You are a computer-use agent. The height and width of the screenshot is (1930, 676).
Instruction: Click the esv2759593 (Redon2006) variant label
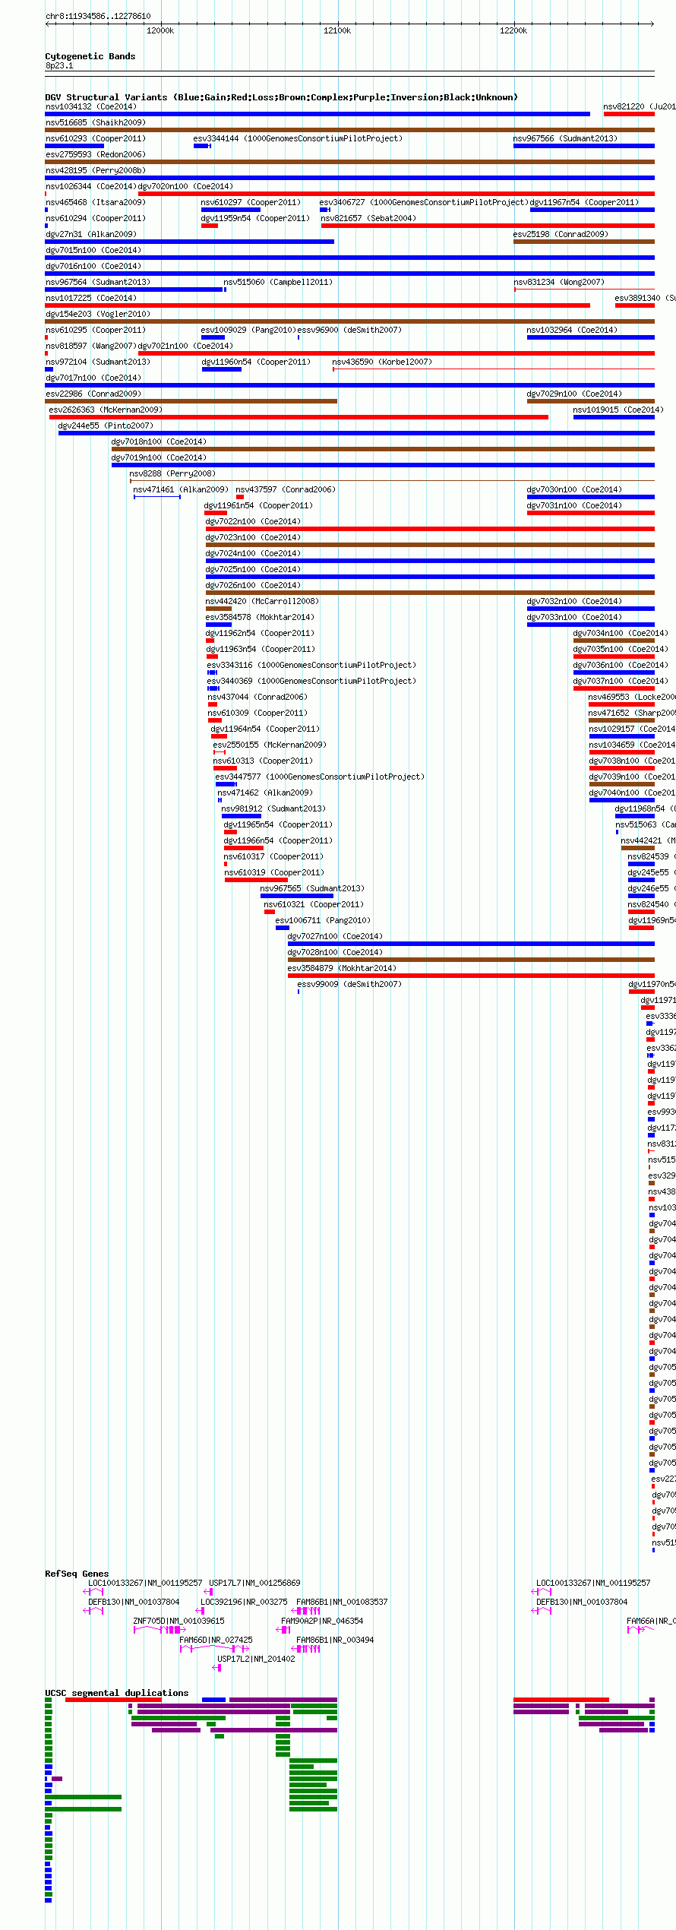pos(96,154)
